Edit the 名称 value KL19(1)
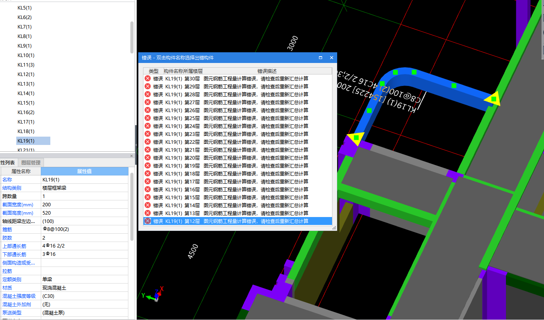Image resolution: width=544 pixels, height=320 pixels. pos(84,180)
